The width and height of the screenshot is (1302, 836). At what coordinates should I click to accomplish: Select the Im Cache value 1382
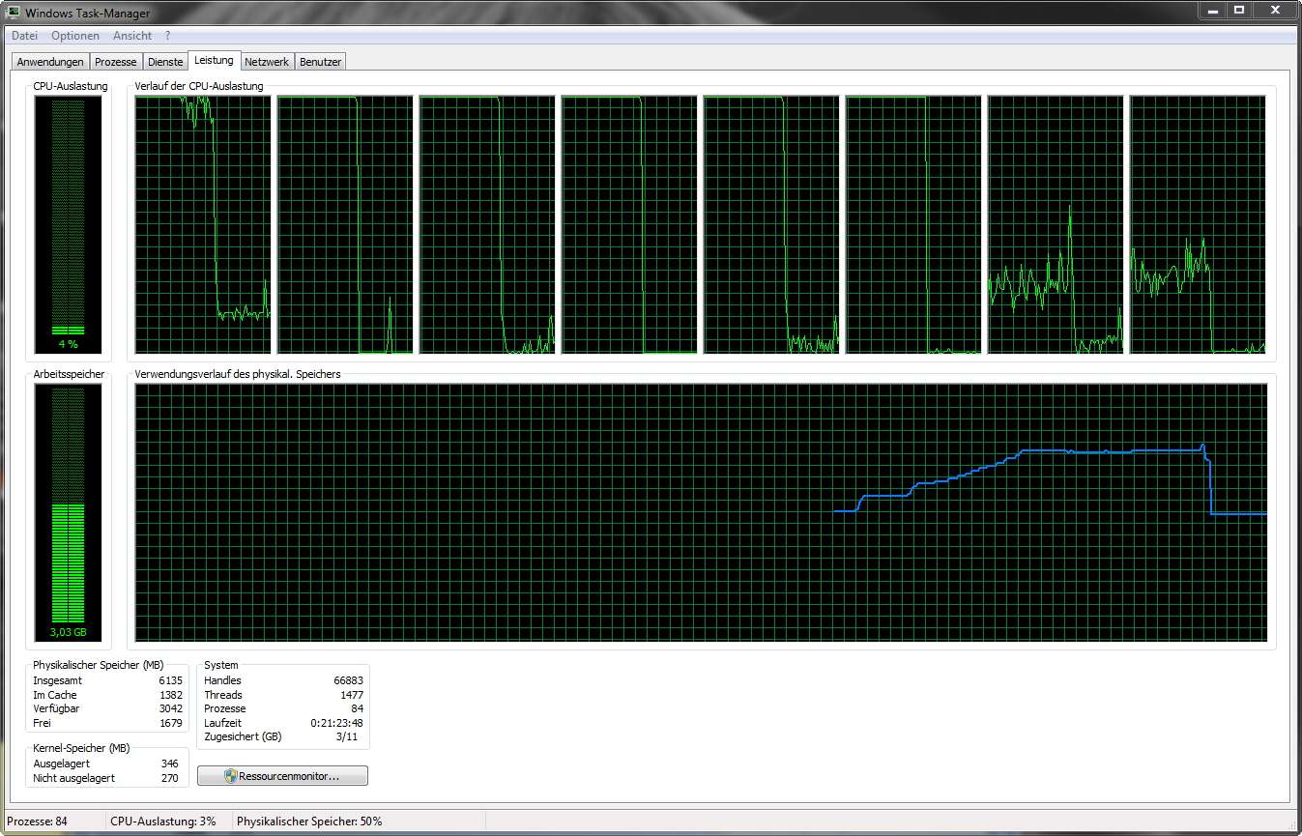[171, 695]
